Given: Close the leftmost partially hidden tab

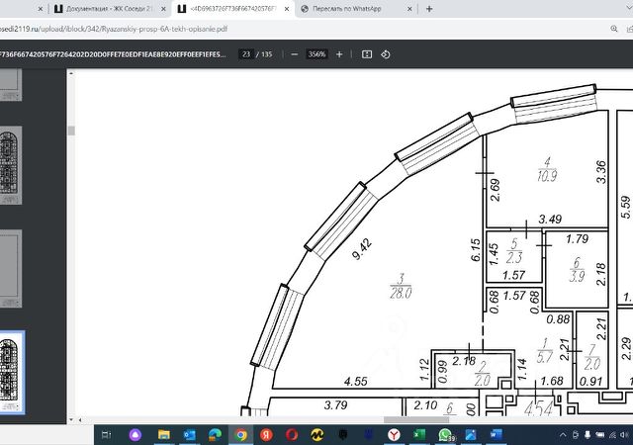Looking at the screenshot, I should [x=40, y=9].
